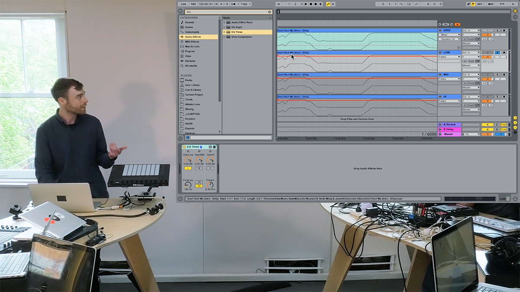
Task: Toggle Follow playback arrow button
Action: pos(278,4)
